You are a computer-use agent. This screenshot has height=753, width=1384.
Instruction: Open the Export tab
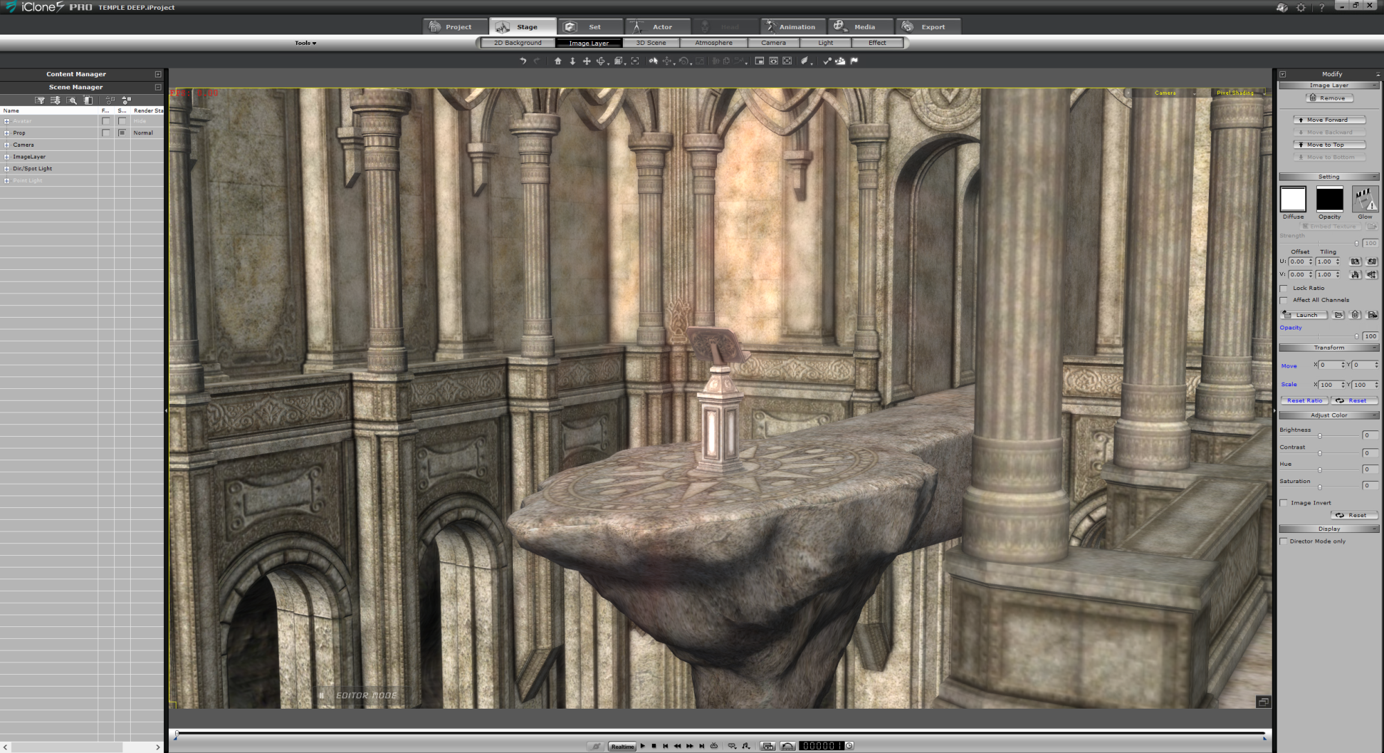pyautogui.click(x=928, y=27)
